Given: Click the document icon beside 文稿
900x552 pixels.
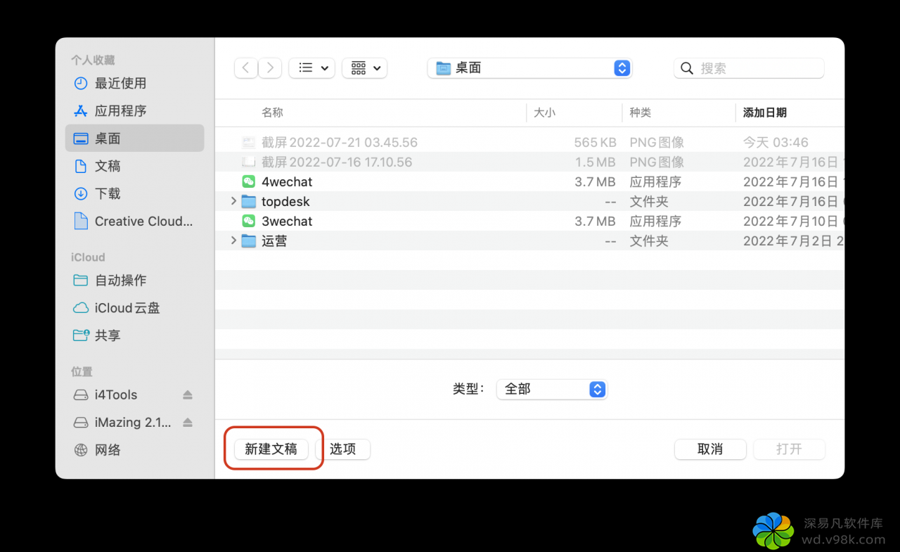Looking at the screenshot, I should click(81, 166).
